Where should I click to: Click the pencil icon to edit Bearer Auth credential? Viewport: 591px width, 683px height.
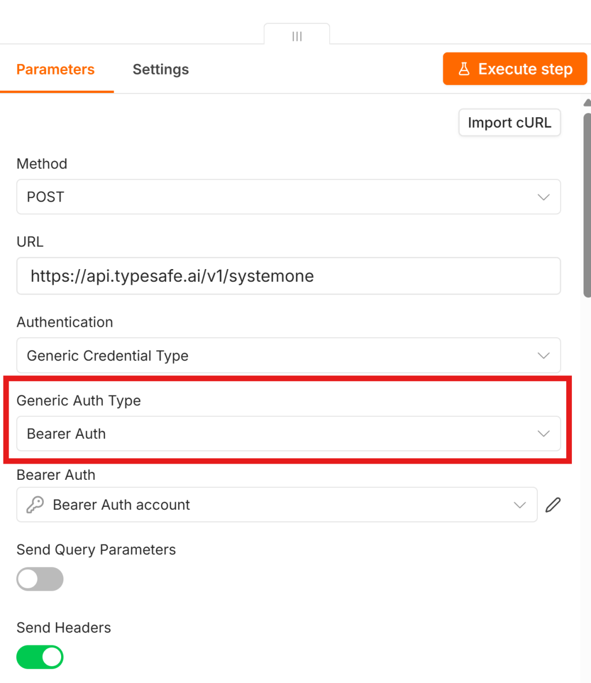click(x=553, y=505)
